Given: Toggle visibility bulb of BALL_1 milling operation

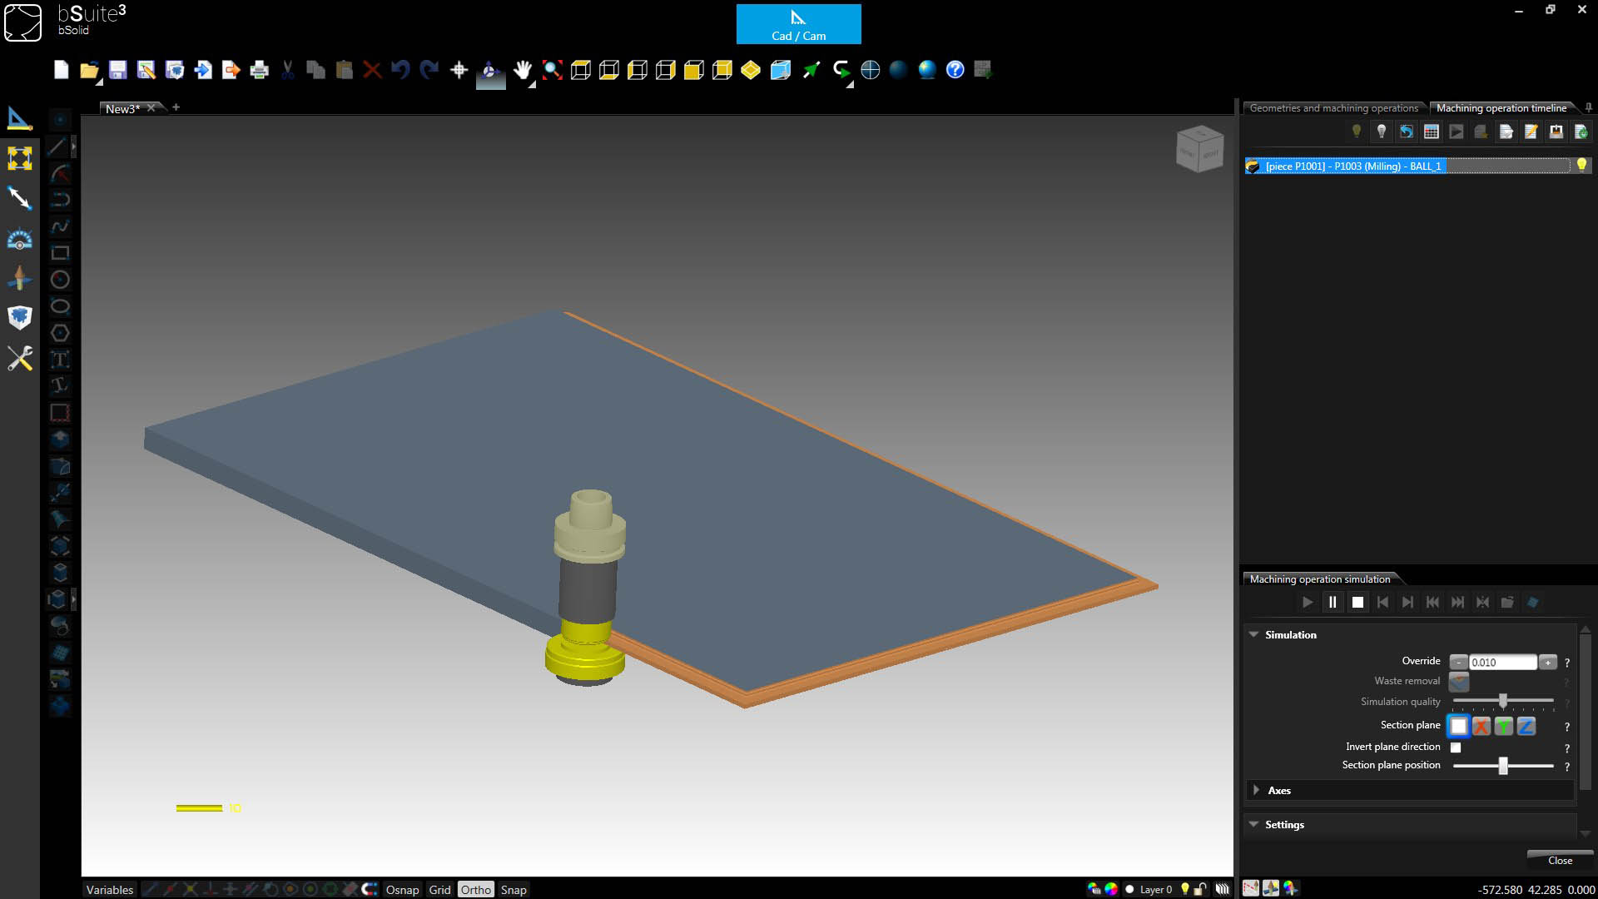Looking at the screenshot, I should point(1581,165).
